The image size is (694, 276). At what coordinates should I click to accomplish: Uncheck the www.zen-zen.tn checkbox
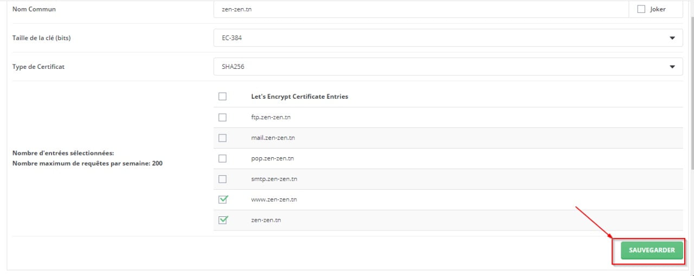222,200
